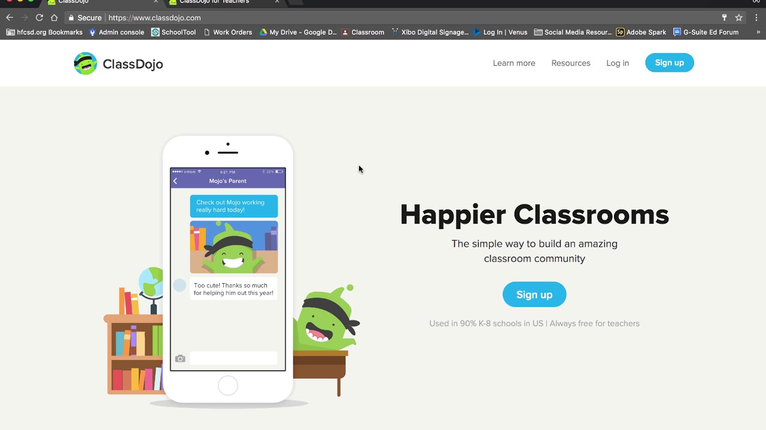This screenshot has width=766, height=430.
Task: Open the Chrome three-dot menu
Action: tap(756, 18)
